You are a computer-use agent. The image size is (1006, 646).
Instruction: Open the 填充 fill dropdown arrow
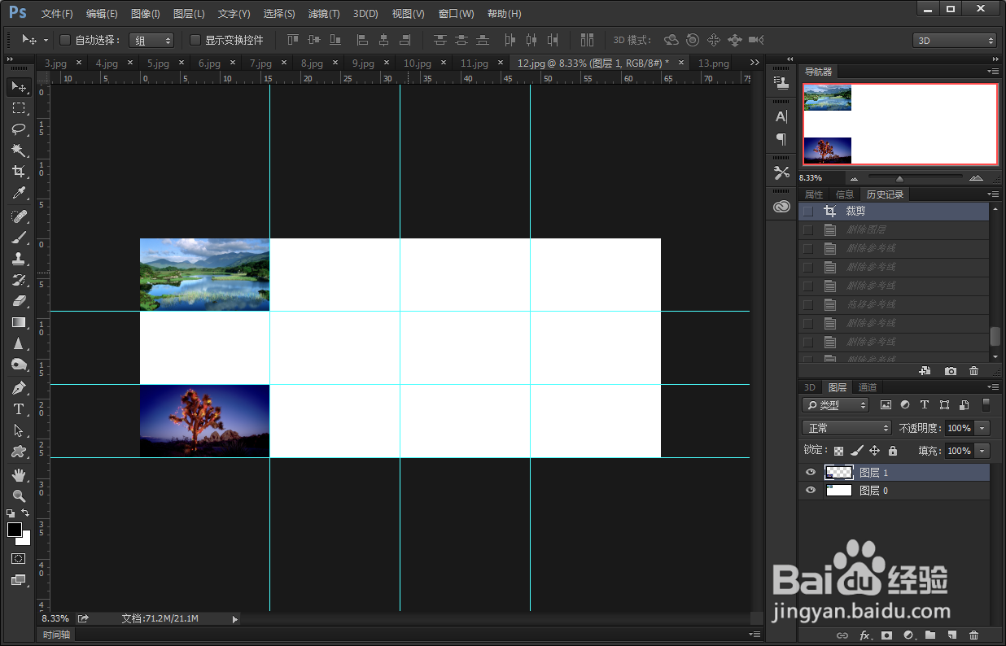982,451
